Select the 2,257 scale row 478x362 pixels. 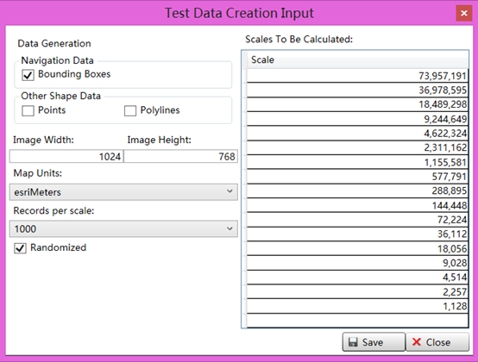point(357,292)
